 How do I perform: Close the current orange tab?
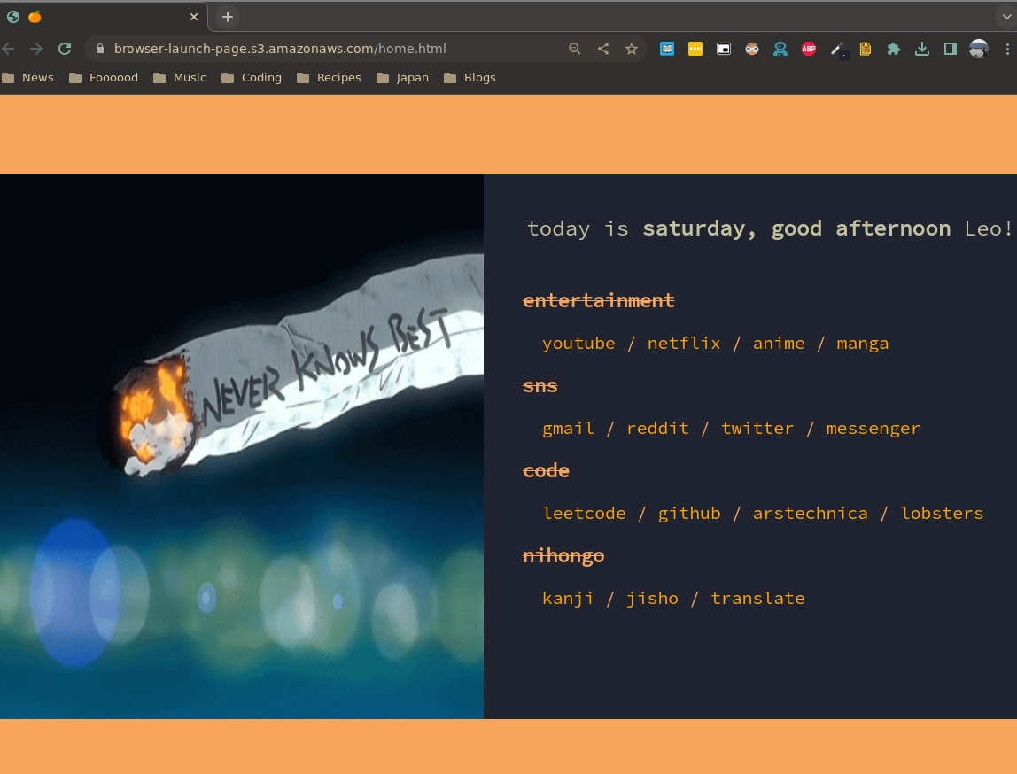194,17
